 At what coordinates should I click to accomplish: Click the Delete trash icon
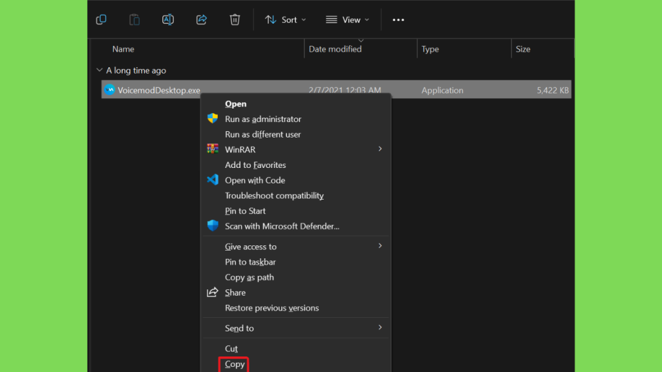click(235, 19)
